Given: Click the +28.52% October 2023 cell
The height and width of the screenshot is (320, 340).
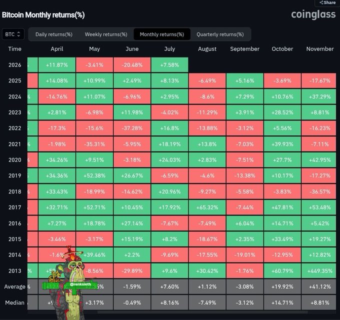Looking at the screenshot, I should click(x=282, y=112).
